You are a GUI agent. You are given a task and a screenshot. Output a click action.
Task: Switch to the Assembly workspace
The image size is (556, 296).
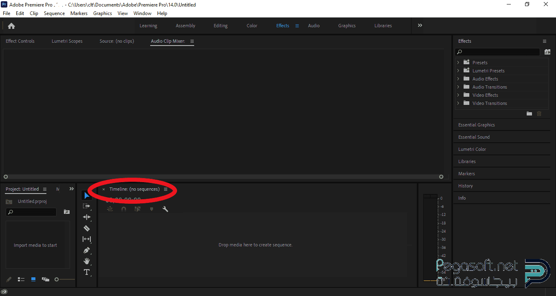pos(186,26)
